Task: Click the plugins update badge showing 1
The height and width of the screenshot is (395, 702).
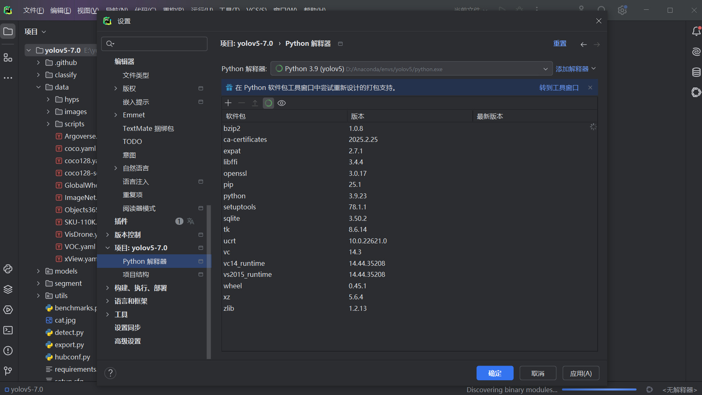Action: coord(179,221)
